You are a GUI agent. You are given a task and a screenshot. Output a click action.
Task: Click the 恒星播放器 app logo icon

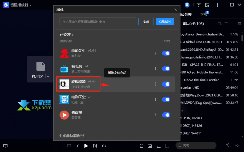[x=6, y=5]
